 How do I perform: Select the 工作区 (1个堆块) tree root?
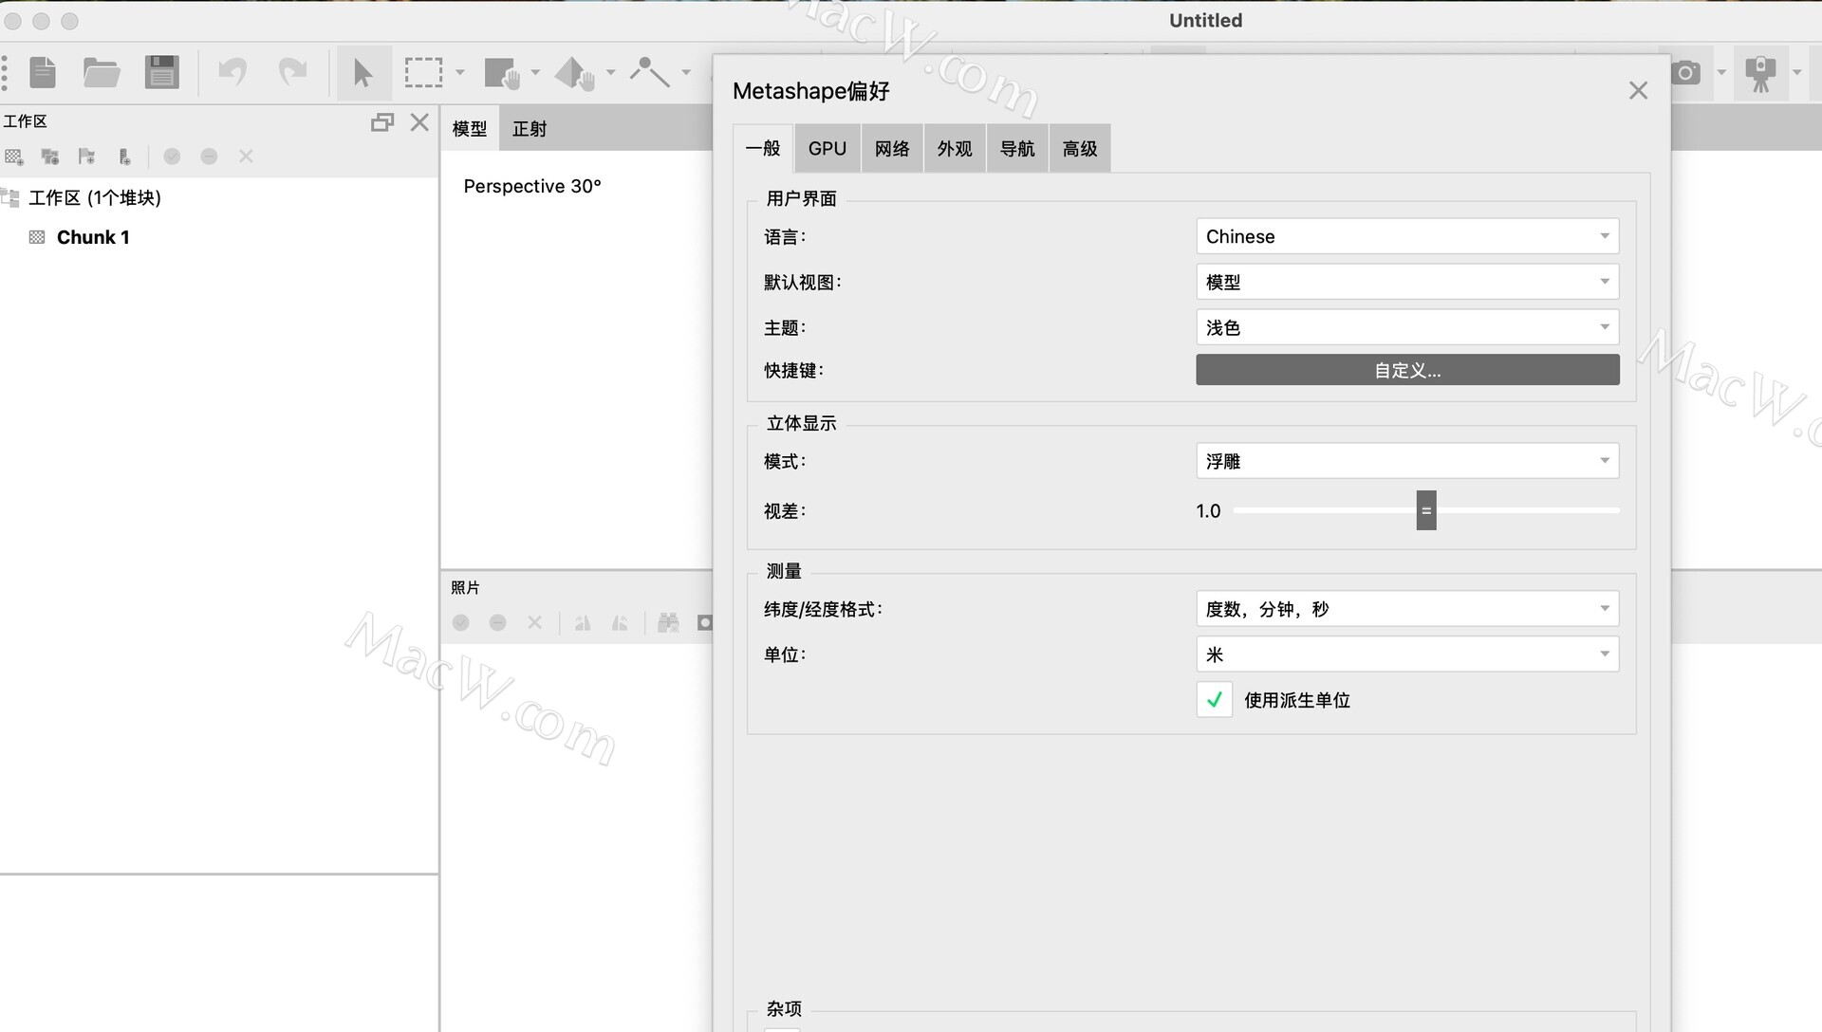click(95, 197)
